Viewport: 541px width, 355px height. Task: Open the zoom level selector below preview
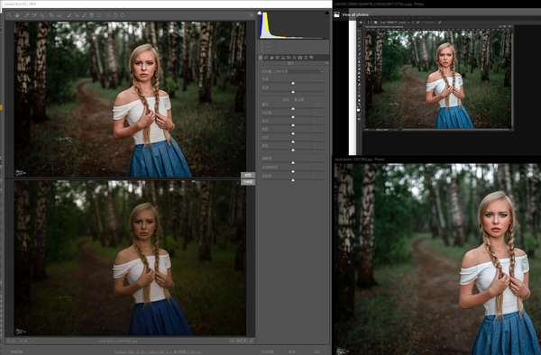coord(17,341)
